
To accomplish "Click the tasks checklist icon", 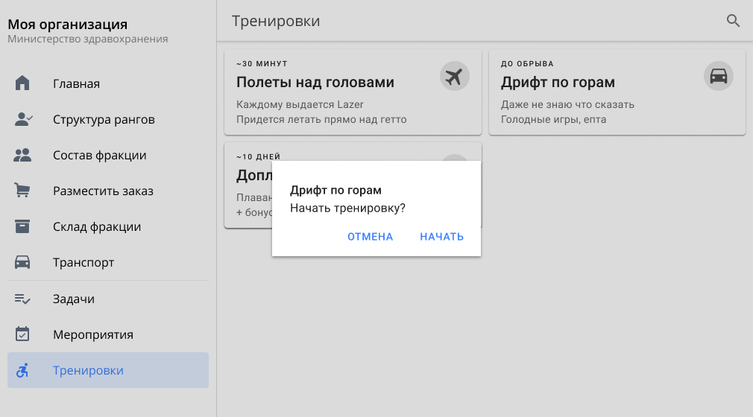I will (23, 299).
